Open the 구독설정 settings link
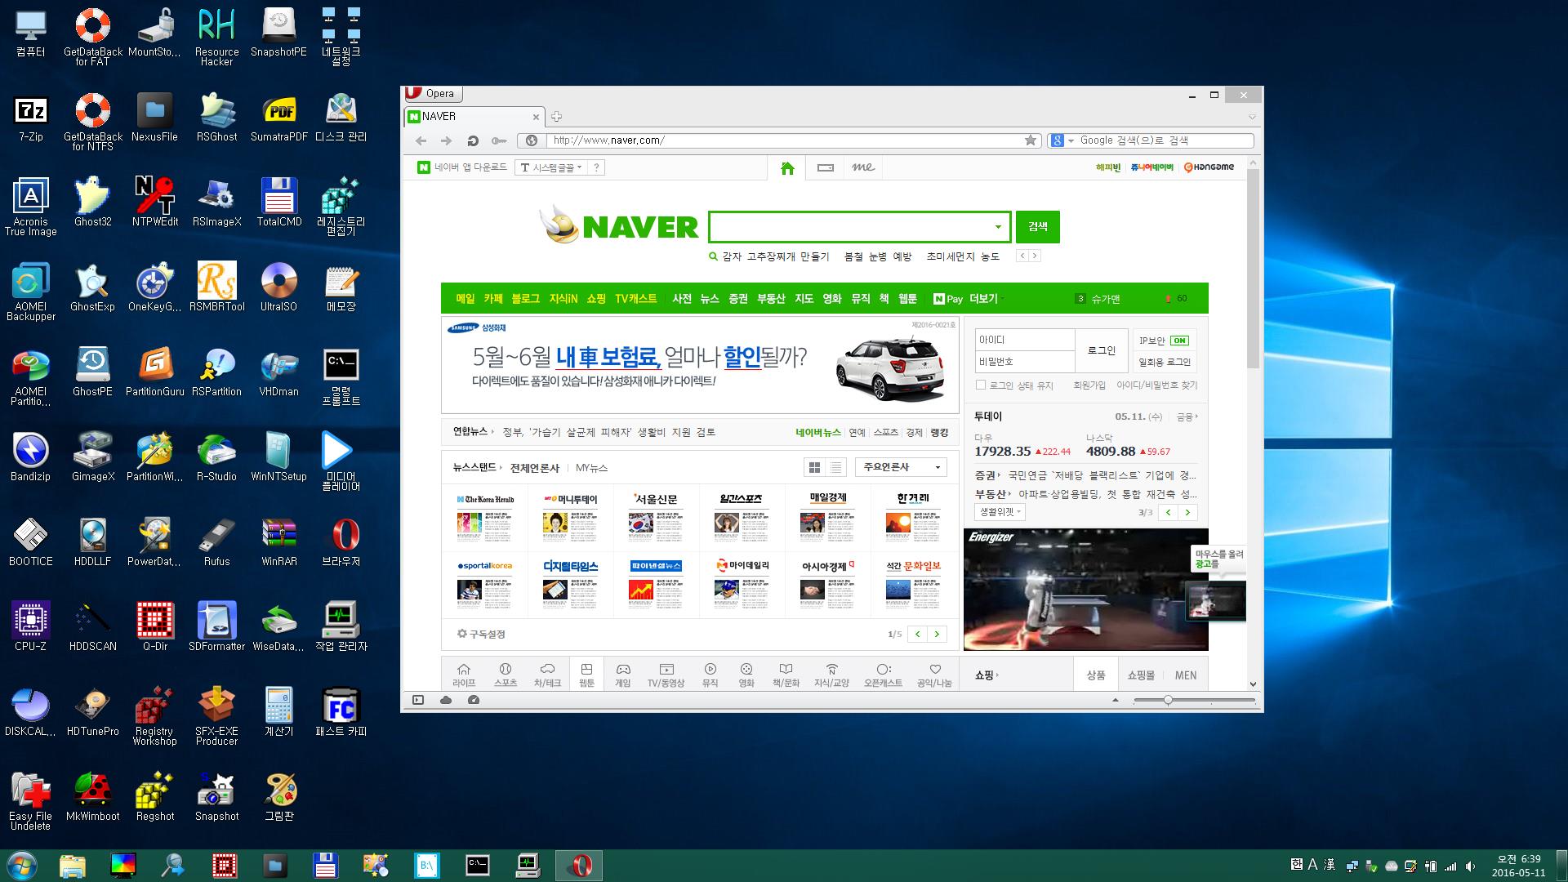 481,634
